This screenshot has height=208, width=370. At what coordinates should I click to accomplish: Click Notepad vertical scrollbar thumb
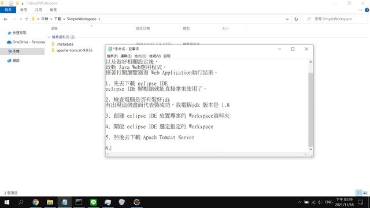[310, 109]
